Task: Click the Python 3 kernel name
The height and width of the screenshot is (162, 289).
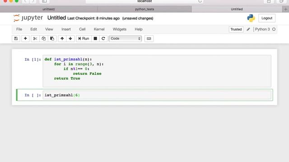Action: pyautogui.click(x=262, y=29)
